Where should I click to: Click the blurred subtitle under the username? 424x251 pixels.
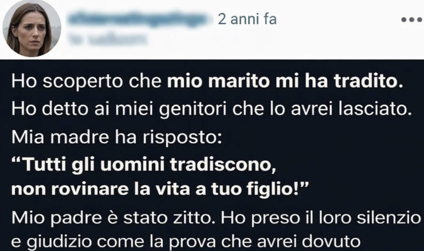(108, 38)
